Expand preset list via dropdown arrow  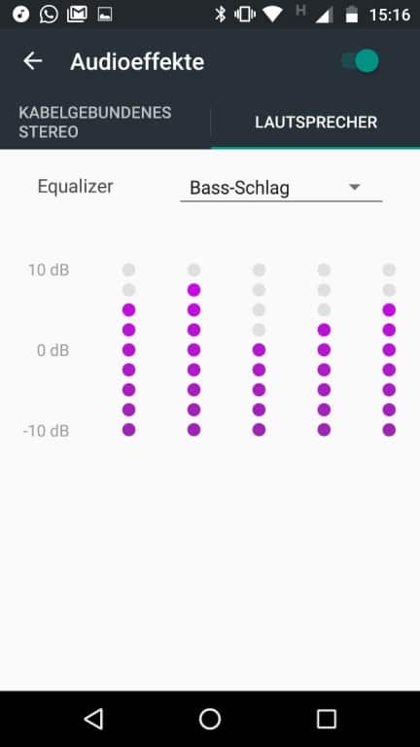click(x=354, y=187)
